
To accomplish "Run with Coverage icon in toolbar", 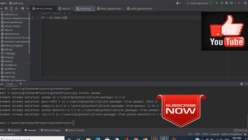I will point(227,3).
